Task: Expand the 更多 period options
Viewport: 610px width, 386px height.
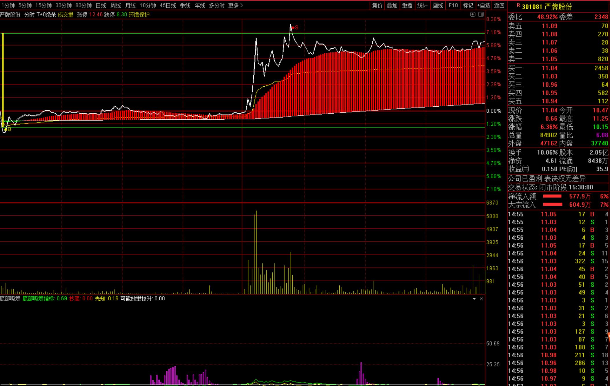Action: point(235,6)
